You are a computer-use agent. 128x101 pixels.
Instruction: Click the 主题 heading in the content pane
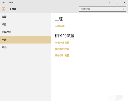tap(59, 19)
